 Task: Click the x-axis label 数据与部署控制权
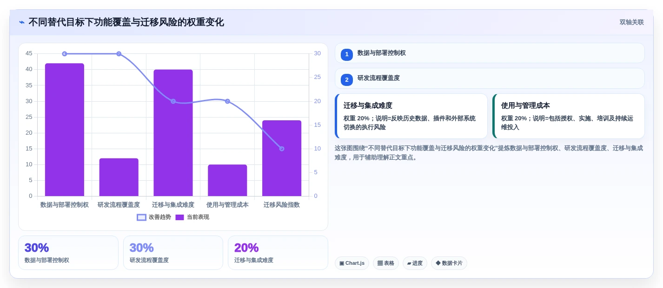coord(65,205)
